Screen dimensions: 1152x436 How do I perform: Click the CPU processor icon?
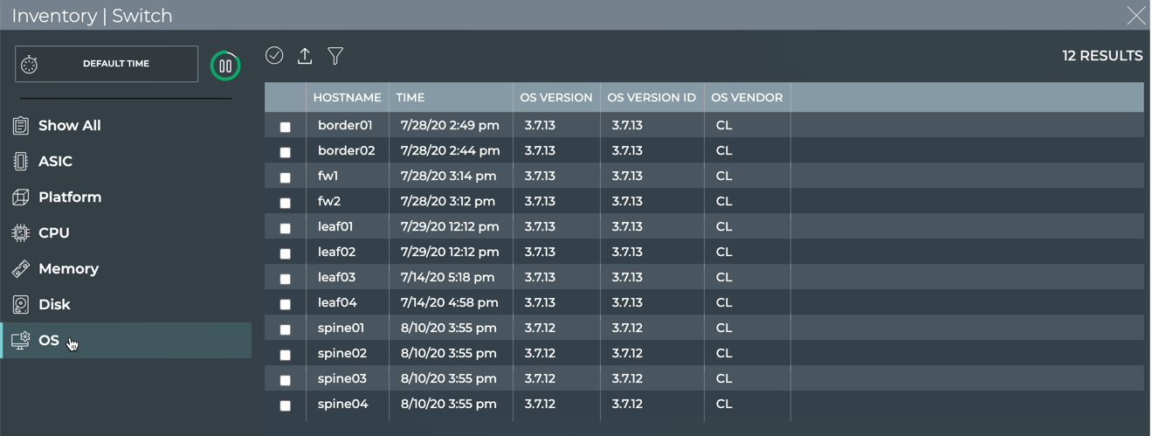click(x=21, y=233)
